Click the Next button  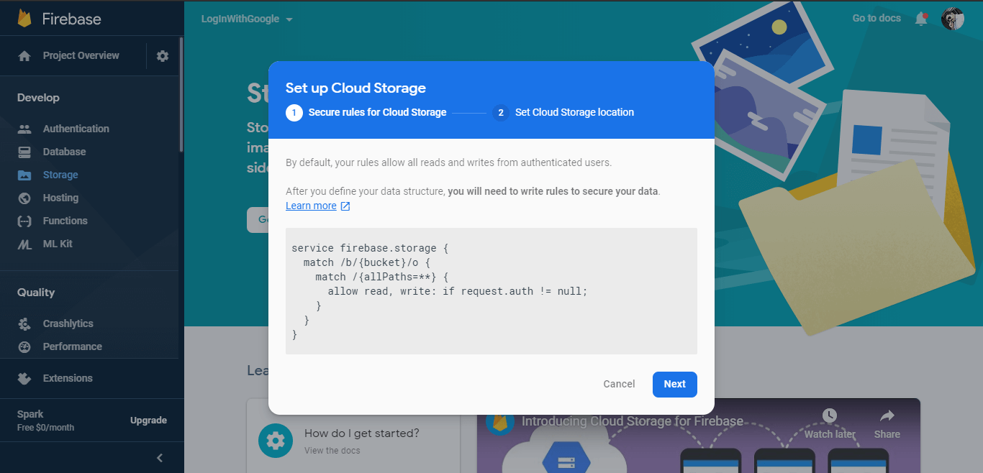click(x=674, y=384)
